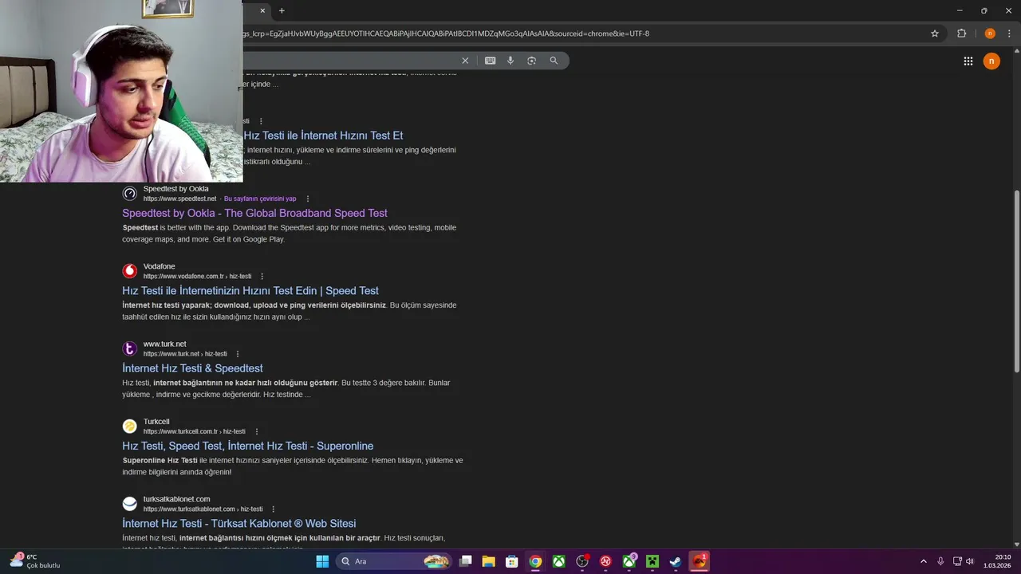The image size is (1021, 574).
Task: Open volume control in the system tray
Action: point(970,561)
